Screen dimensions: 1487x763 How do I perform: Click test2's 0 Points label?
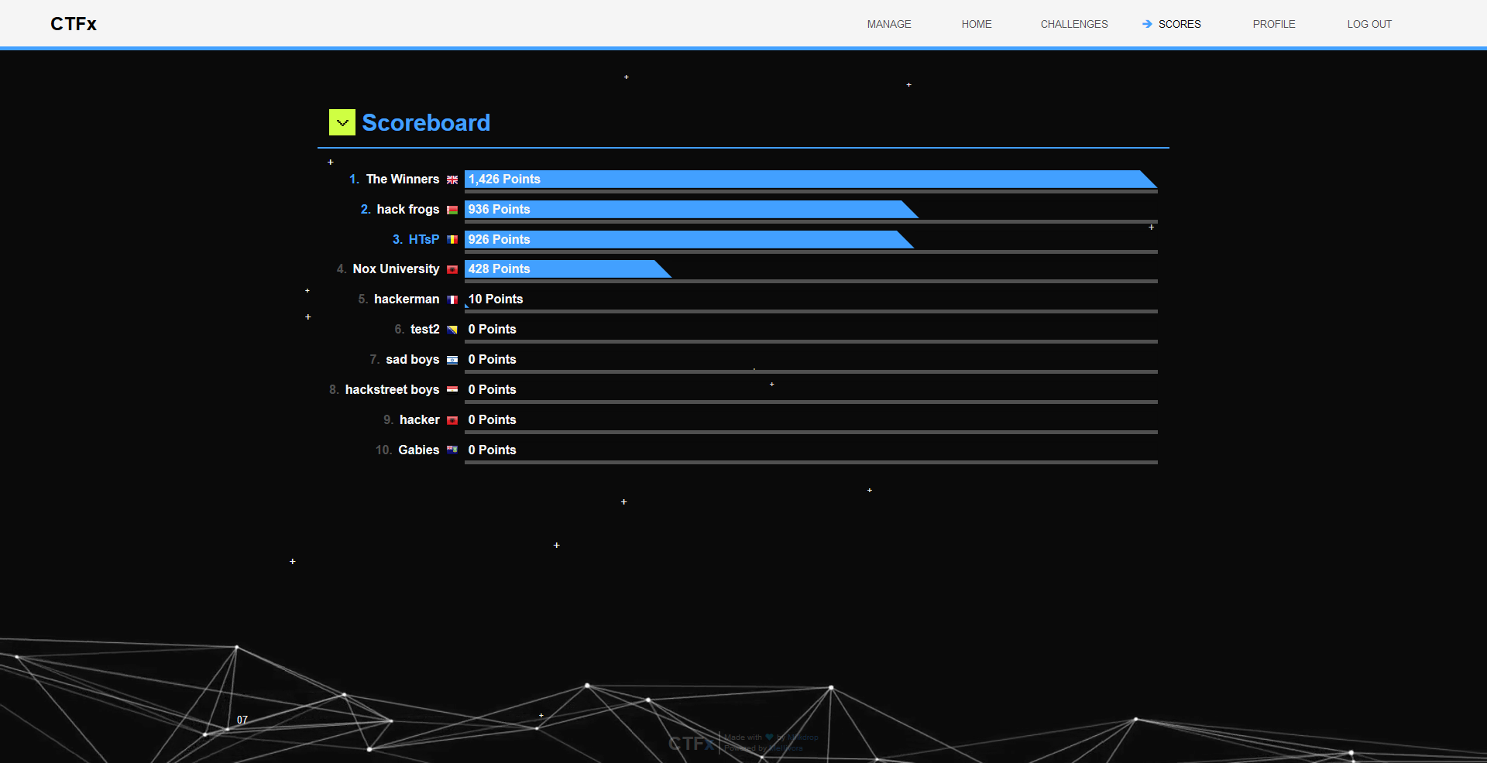click(492, 329)
